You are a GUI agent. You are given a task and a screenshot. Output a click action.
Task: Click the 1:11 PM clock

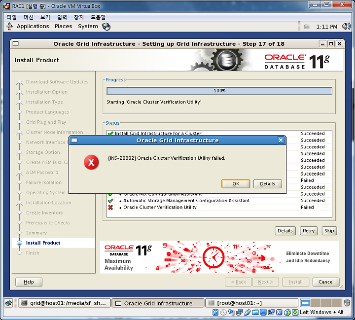tap(326, 27)
